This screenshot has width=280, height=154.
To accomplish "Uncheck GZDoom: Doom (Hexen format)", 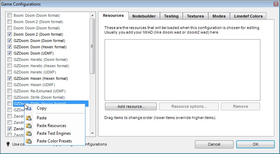I will pos(10,47).
